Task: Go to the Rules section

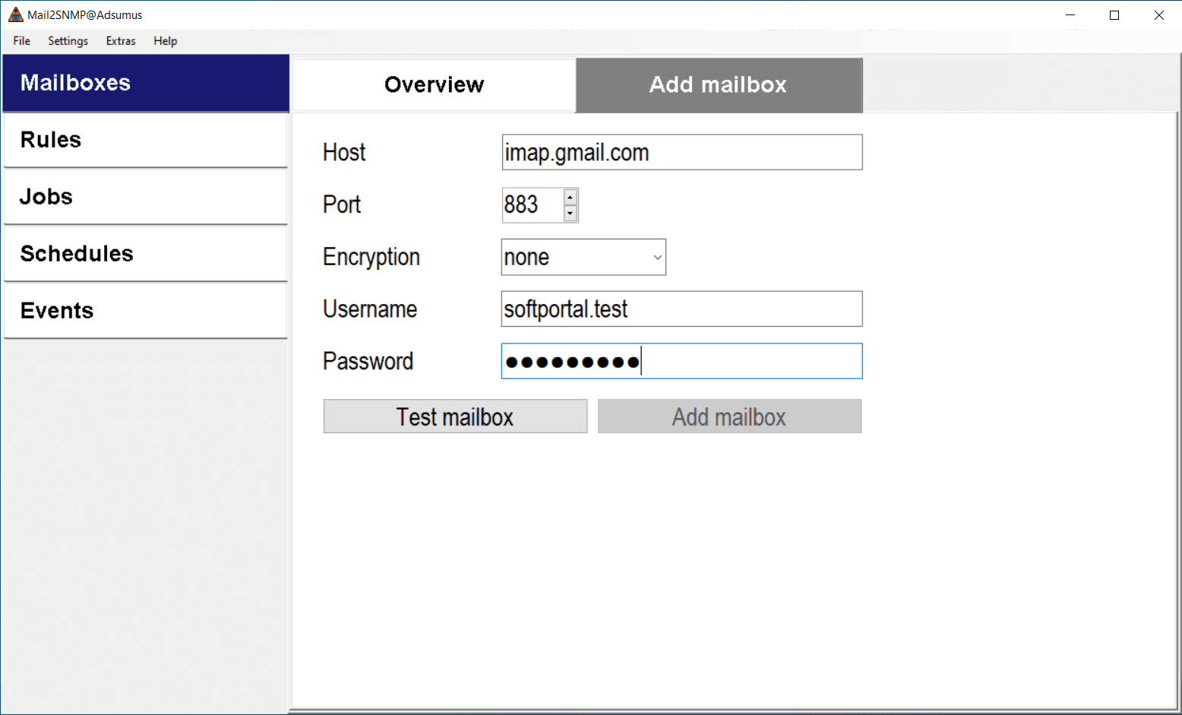Action: (145, 140)
